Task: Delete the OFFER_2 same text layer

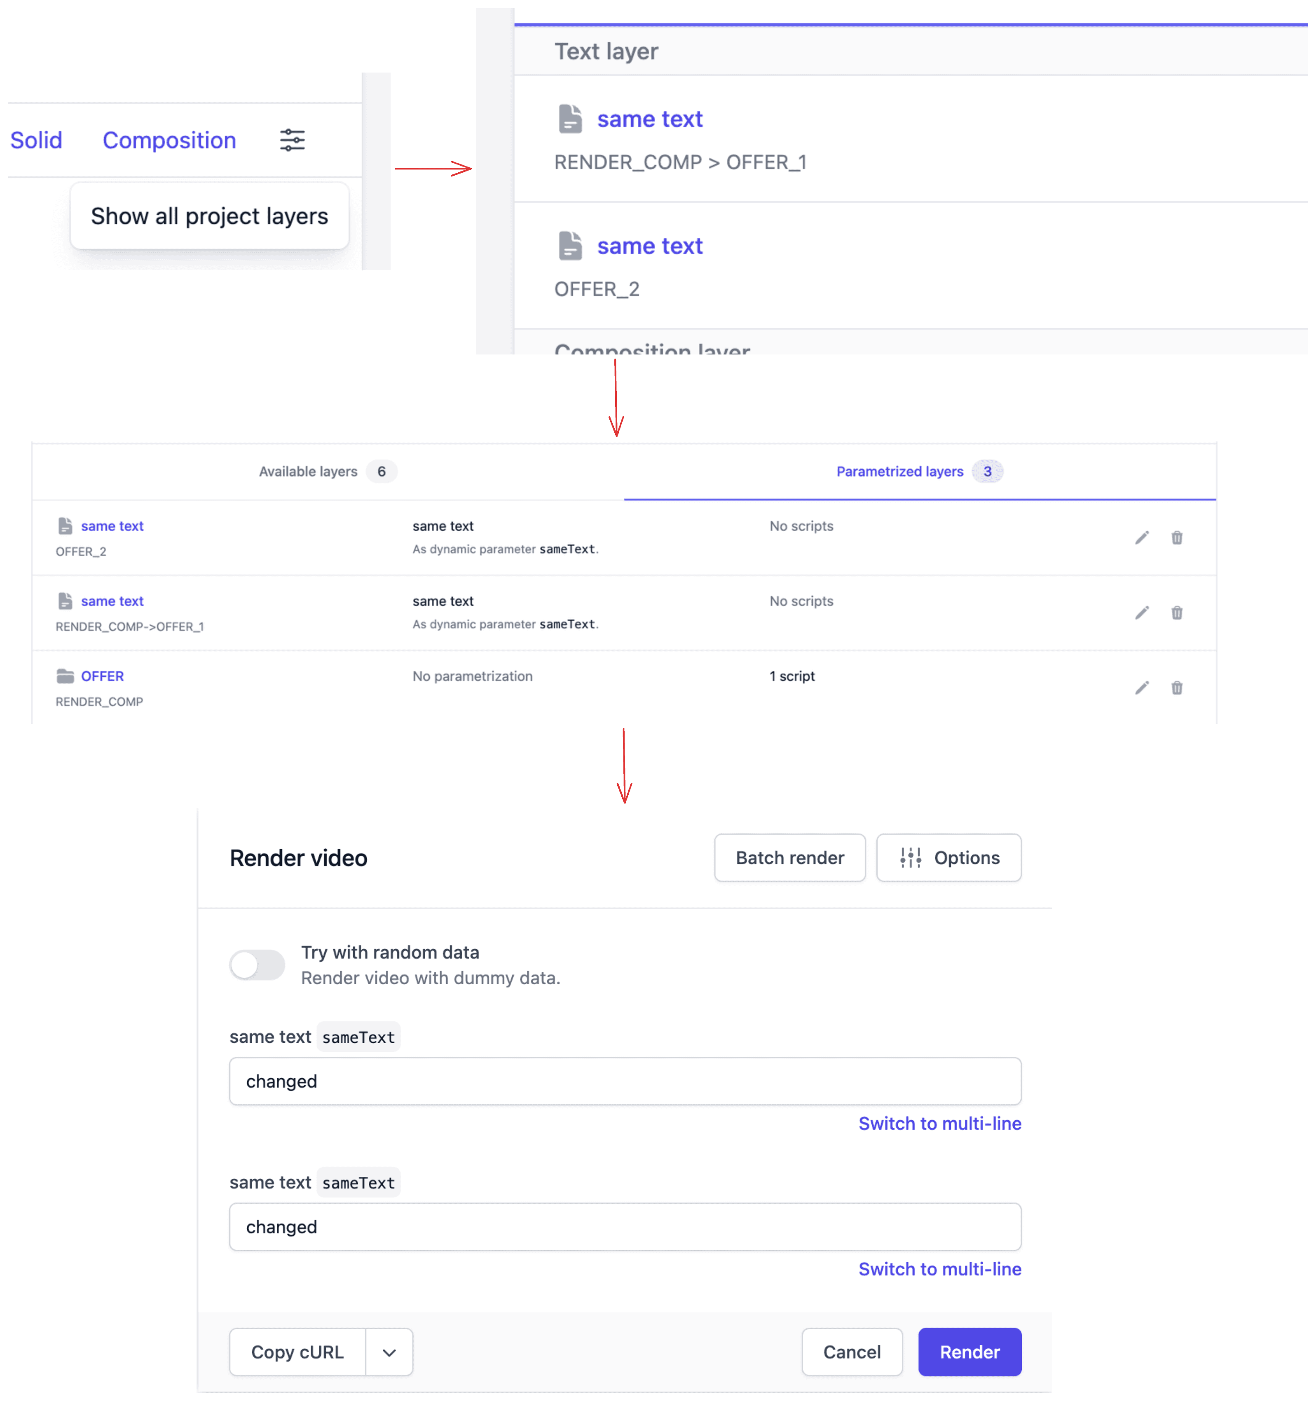Action: pyautogui.click(x=1176, y=538)
